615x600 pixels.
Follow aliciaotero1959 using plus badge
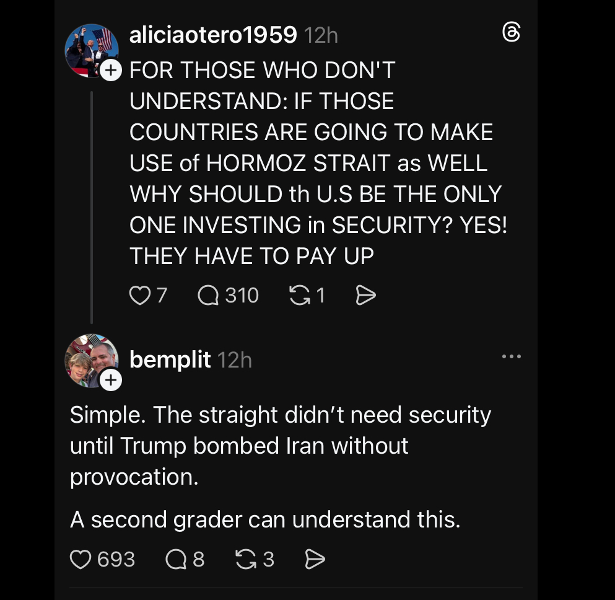(x=110, y=71)
